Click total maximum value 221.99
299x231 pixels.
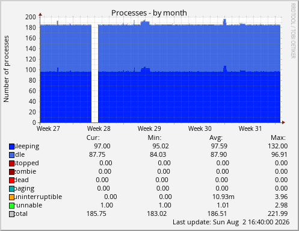(278, 214)
